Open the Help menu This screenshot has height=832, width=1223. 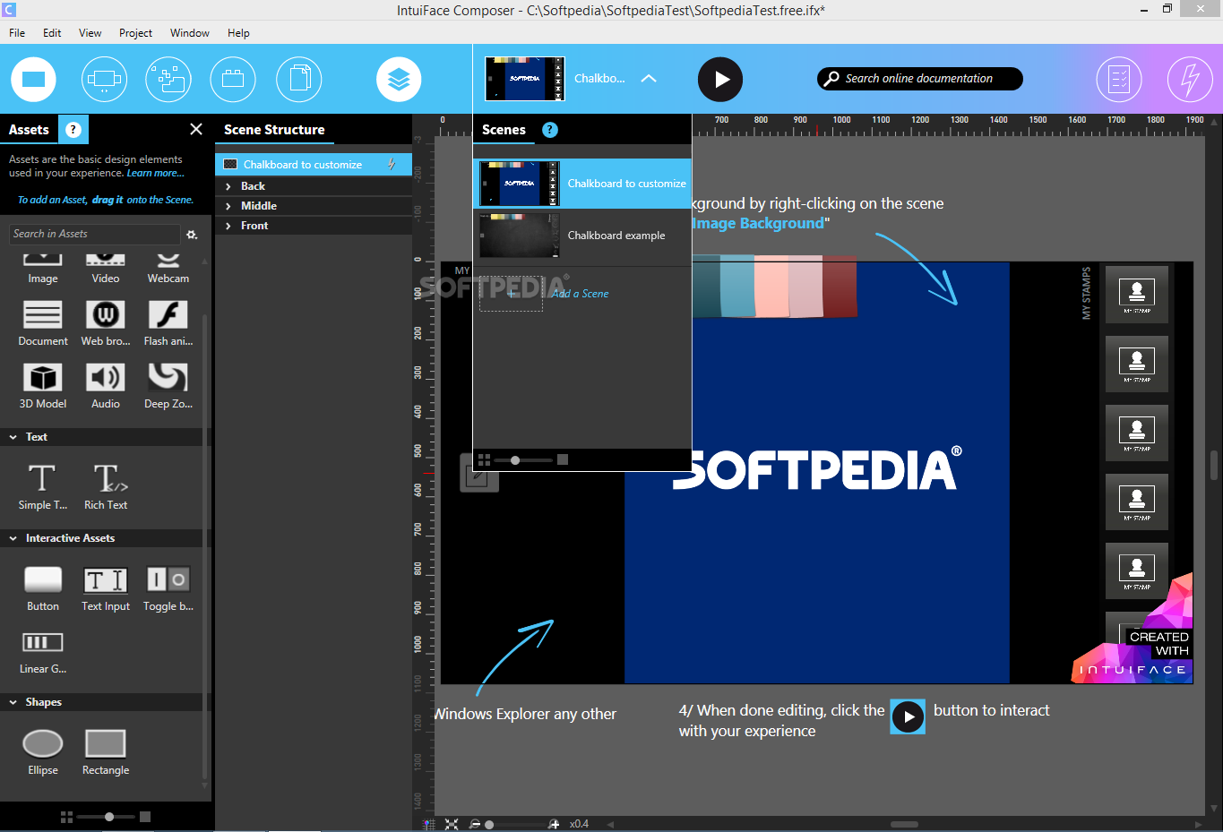[x=238, y=33]
